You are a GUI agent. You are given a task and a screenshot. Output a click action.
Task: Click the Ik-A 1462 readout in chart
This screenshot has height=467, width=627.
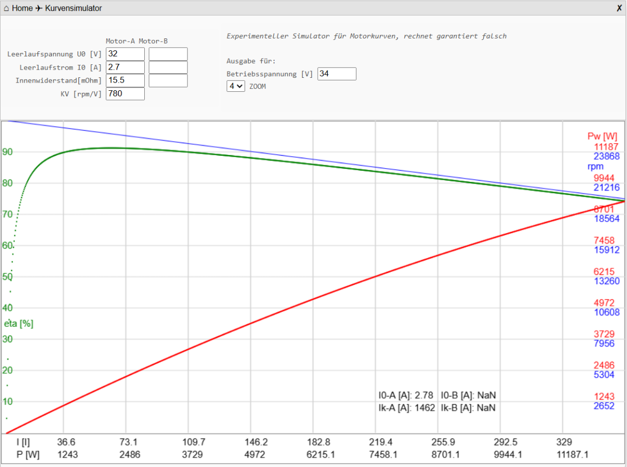pos(407,408)
